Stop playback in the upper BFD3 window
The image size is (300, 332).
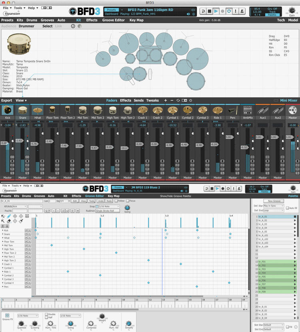(x=209, y=11)
